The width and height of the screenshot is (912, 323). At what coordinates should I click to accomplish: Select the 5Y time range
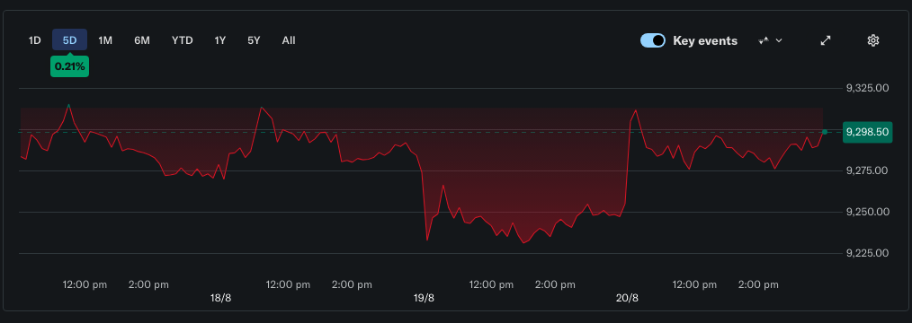tap(254, 40)
